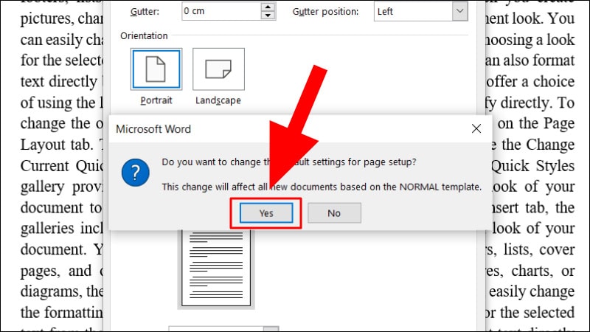Click into the Gutter value field

pos(221,11)
